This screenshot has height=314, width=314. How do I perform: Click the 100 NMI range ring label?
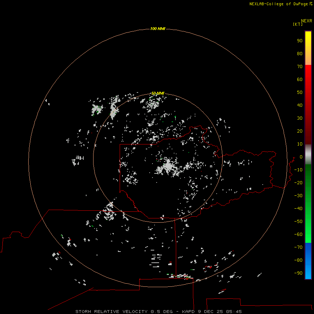158,29
